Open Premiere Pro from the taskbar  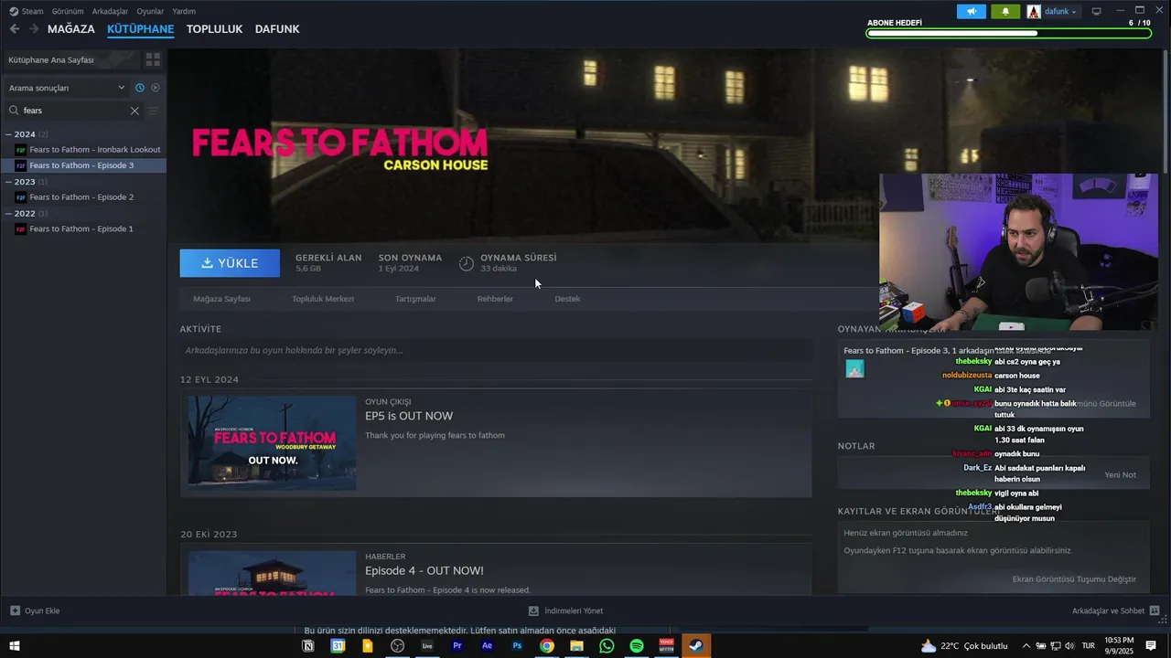tap(457, 646)
